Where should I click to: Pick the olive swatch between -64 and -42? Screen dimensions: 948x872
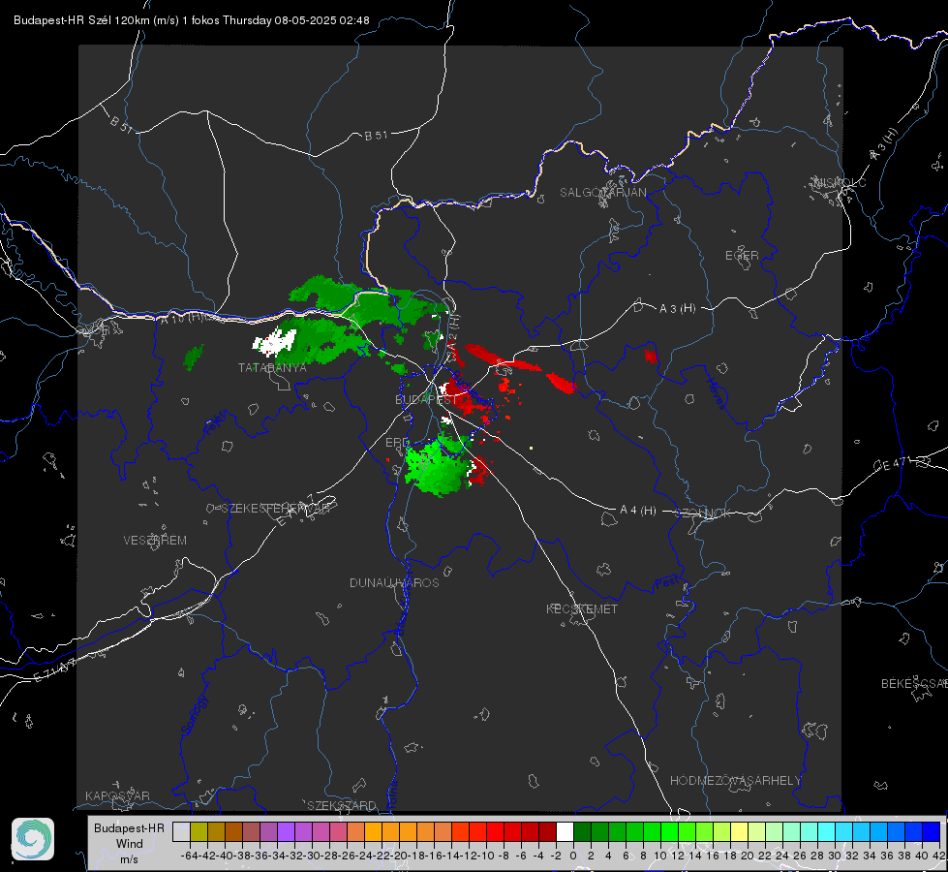click(x=199, y=831)
